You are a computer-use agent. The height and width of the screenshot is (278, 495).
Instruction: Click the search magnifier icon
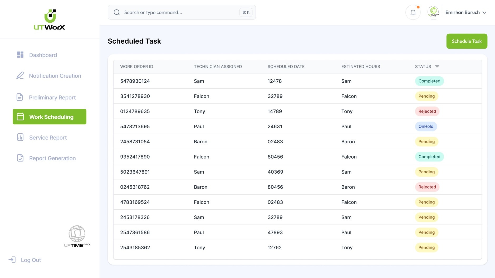click(117, 12)
